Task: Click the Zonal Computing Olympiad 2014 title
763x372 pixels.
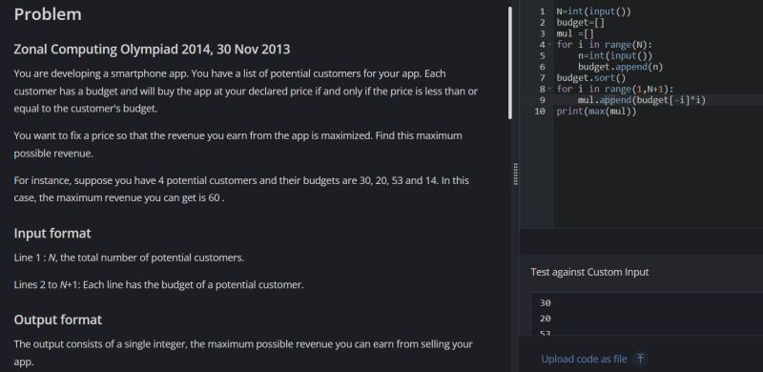Action: (152, 50)
